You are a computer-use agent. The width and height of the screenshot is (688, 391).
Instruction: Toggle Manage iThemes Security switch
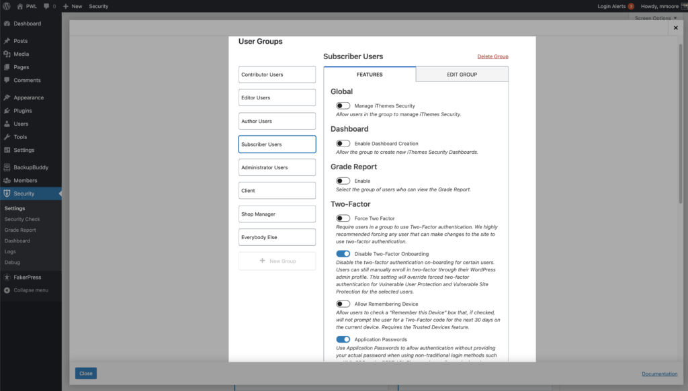coord(343,105)
